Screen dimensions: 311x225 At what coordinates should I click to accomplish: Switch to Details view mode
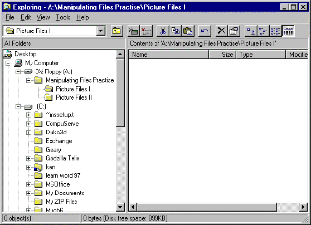point(288,31)
